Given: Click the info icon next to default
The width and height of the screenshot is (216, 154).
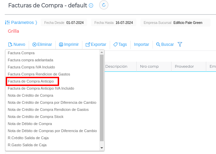Looking at the screenshot, I should 91,6.
